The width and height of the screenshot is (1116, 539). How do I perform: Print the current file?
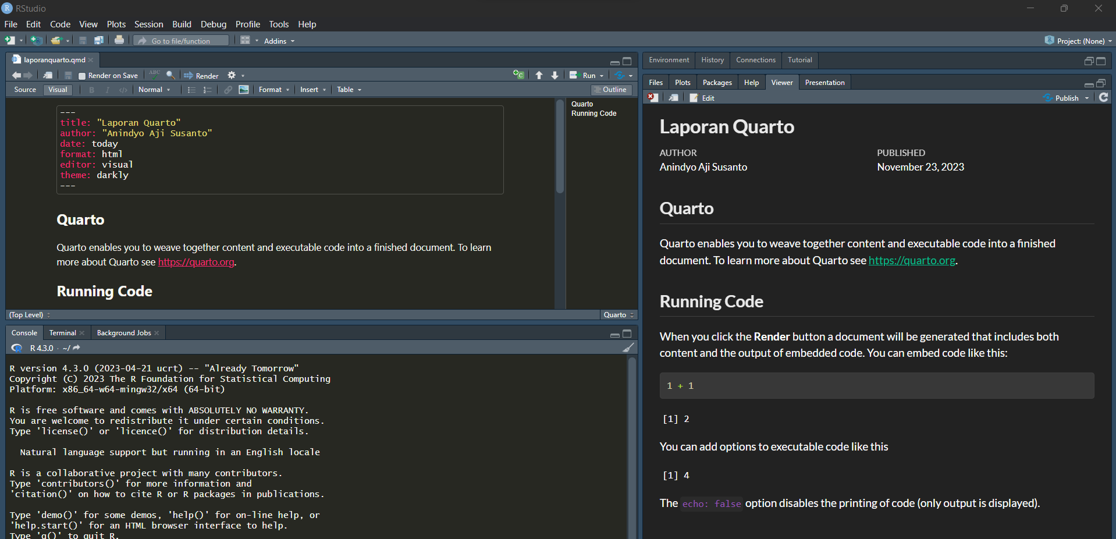click(119, 40)
